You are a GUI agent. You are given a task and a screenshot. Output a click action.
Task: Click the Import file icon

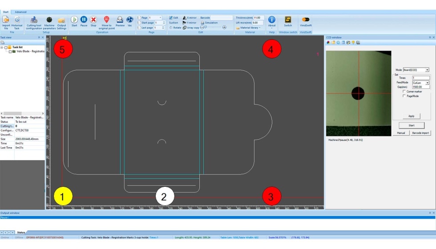click(6, 20)
